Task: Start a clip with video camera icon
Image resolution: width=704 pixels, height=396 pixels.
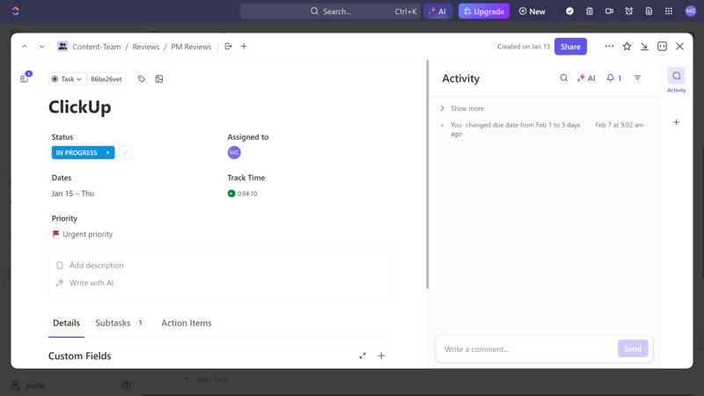Action: (609, 11)
